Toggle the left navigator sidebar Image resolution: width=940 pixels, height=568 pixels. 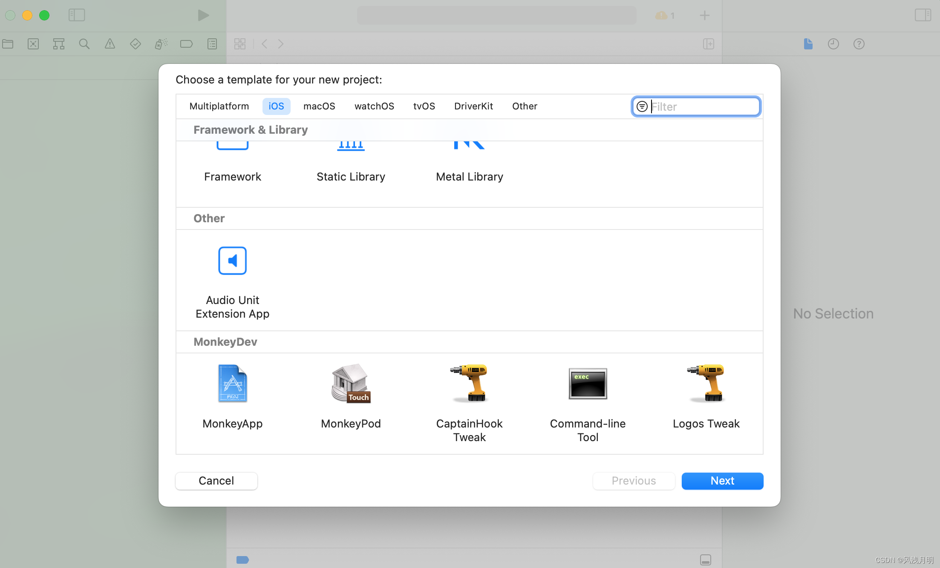point(77,15)
